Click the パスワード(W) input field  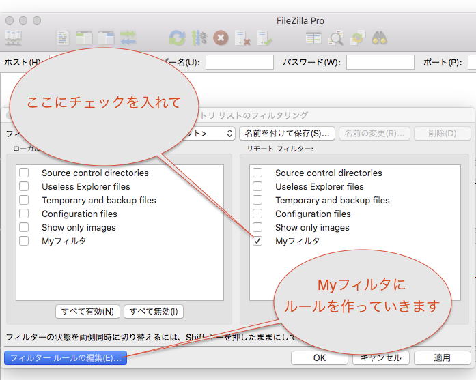tap(380, 62)
